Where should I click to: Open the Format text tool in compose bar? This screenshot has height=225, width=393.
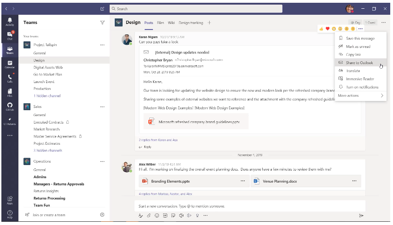point(141,215)
